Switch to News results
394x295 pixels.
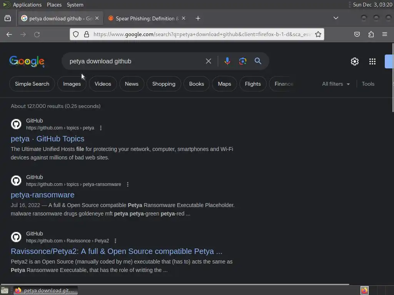132,84
